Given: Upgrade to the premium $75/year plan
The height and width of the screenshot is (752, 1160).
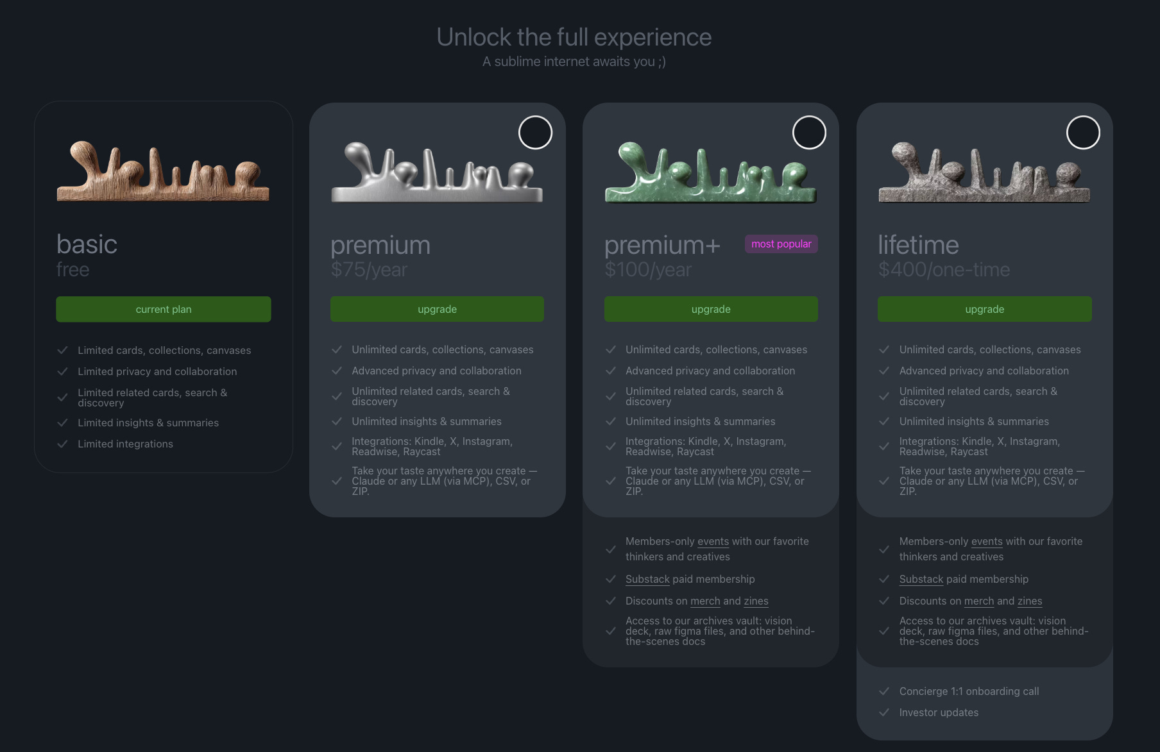Looking at the screenshot, I should (x=437, y=309).
